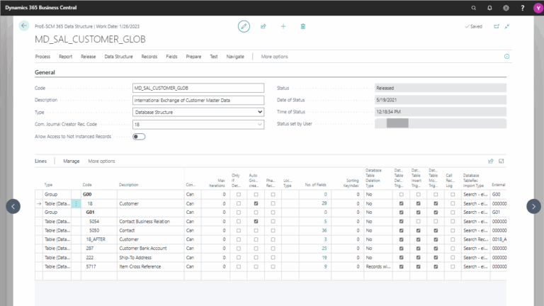Collapse the General section heading
The height and width of the screenshot is (306, 544).
(x=45, y=72)
